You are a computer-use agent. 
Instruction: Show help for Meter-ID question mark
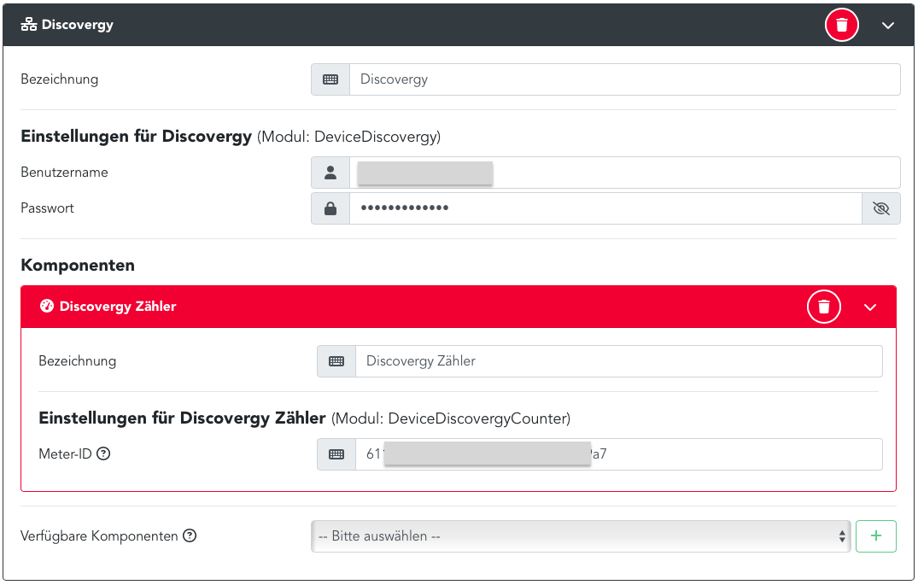[103, 453]
